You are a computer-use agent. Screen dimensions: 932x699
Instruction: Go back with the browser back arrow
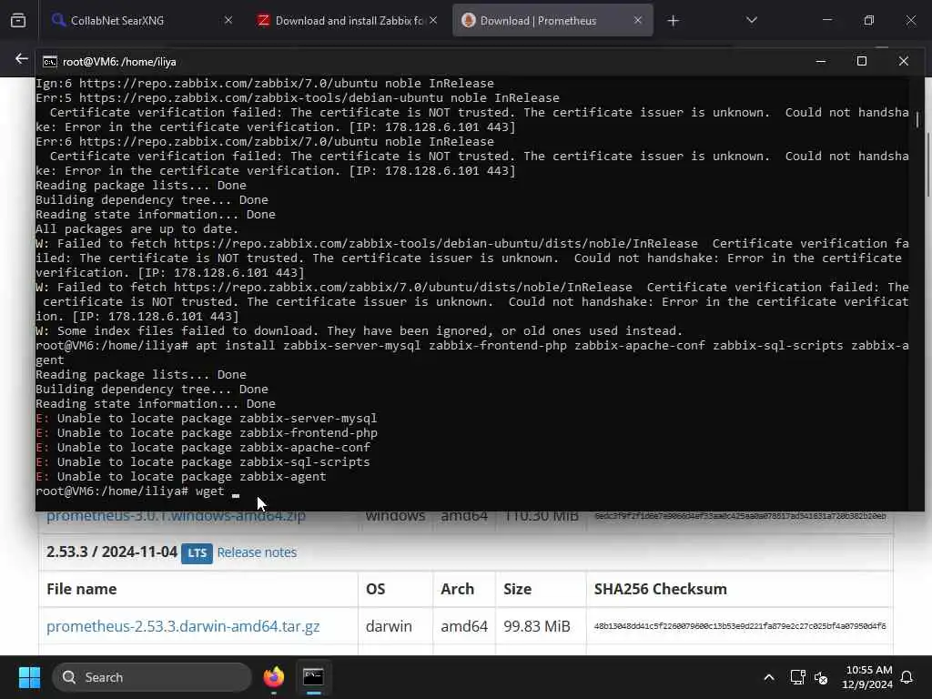pos(22,58)
